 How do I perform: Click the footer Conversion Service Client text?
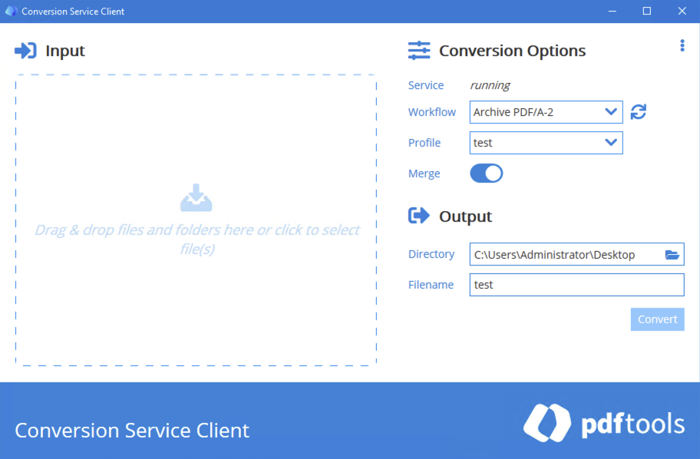point(132,431)
